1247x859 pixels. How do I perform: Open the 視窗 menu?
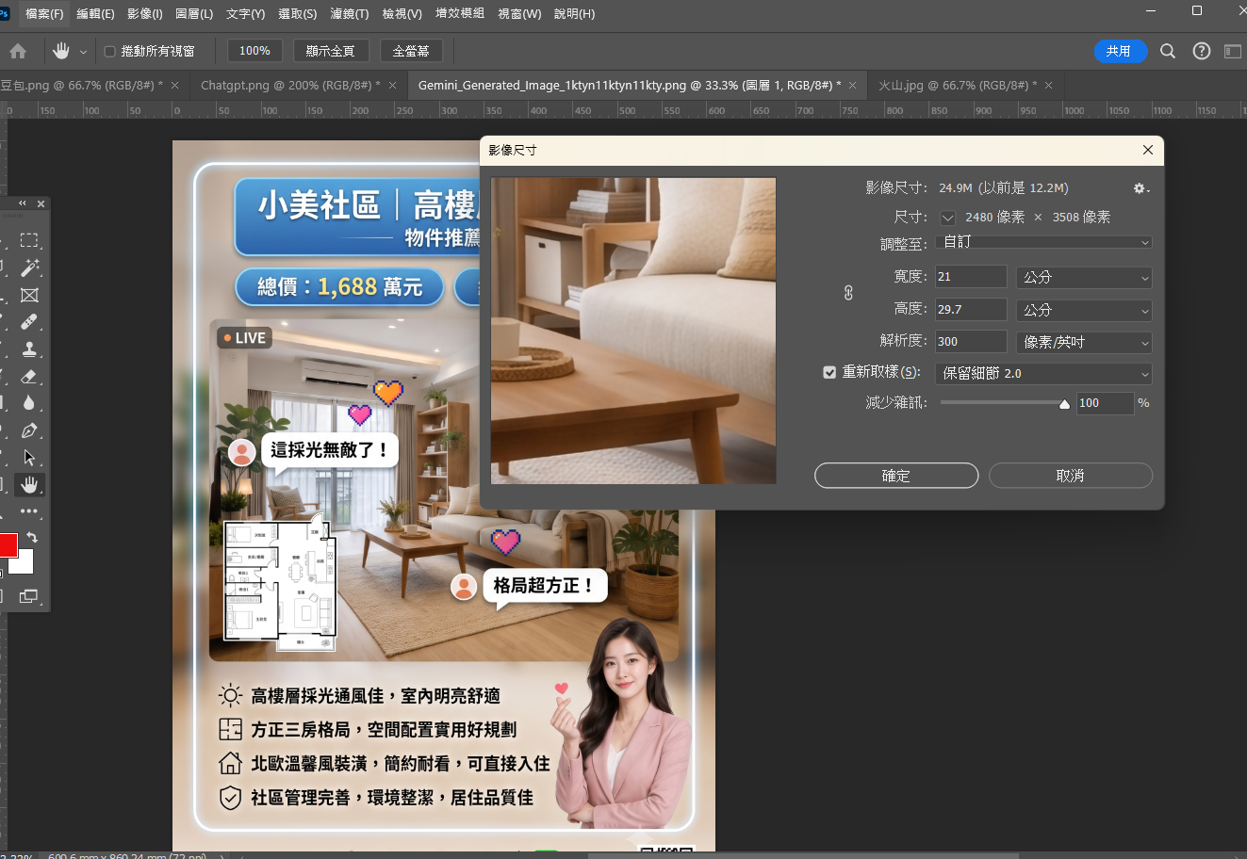click(x=519, y=13)
